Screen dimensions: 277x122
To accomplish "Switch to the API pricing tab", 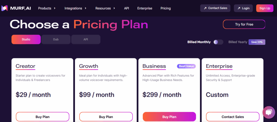I will 86,39.
